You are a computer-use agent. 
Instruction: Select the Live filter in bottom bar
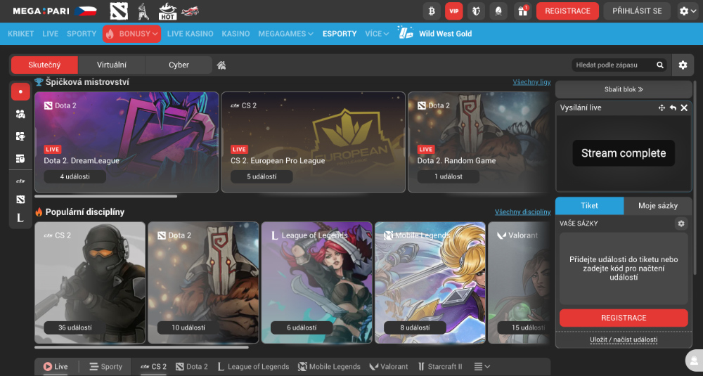[x=56, y=367]
